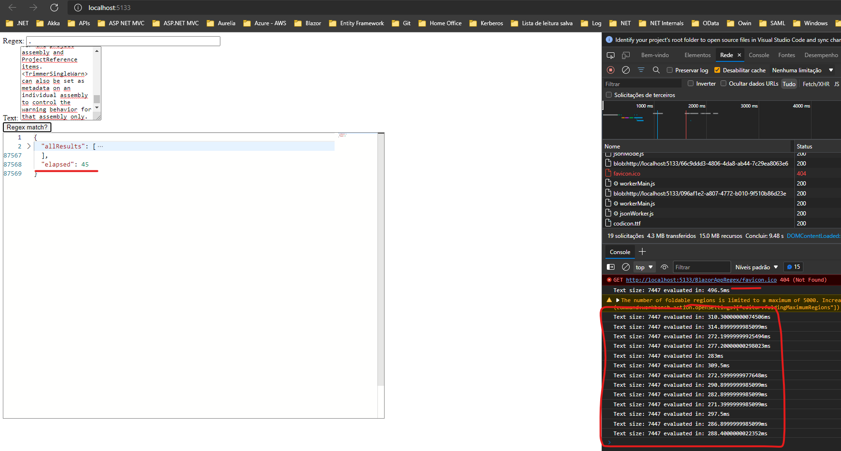Click the clear network log icon
The height and width of the screenshot is (451, 841).
[x=626, y=70]
